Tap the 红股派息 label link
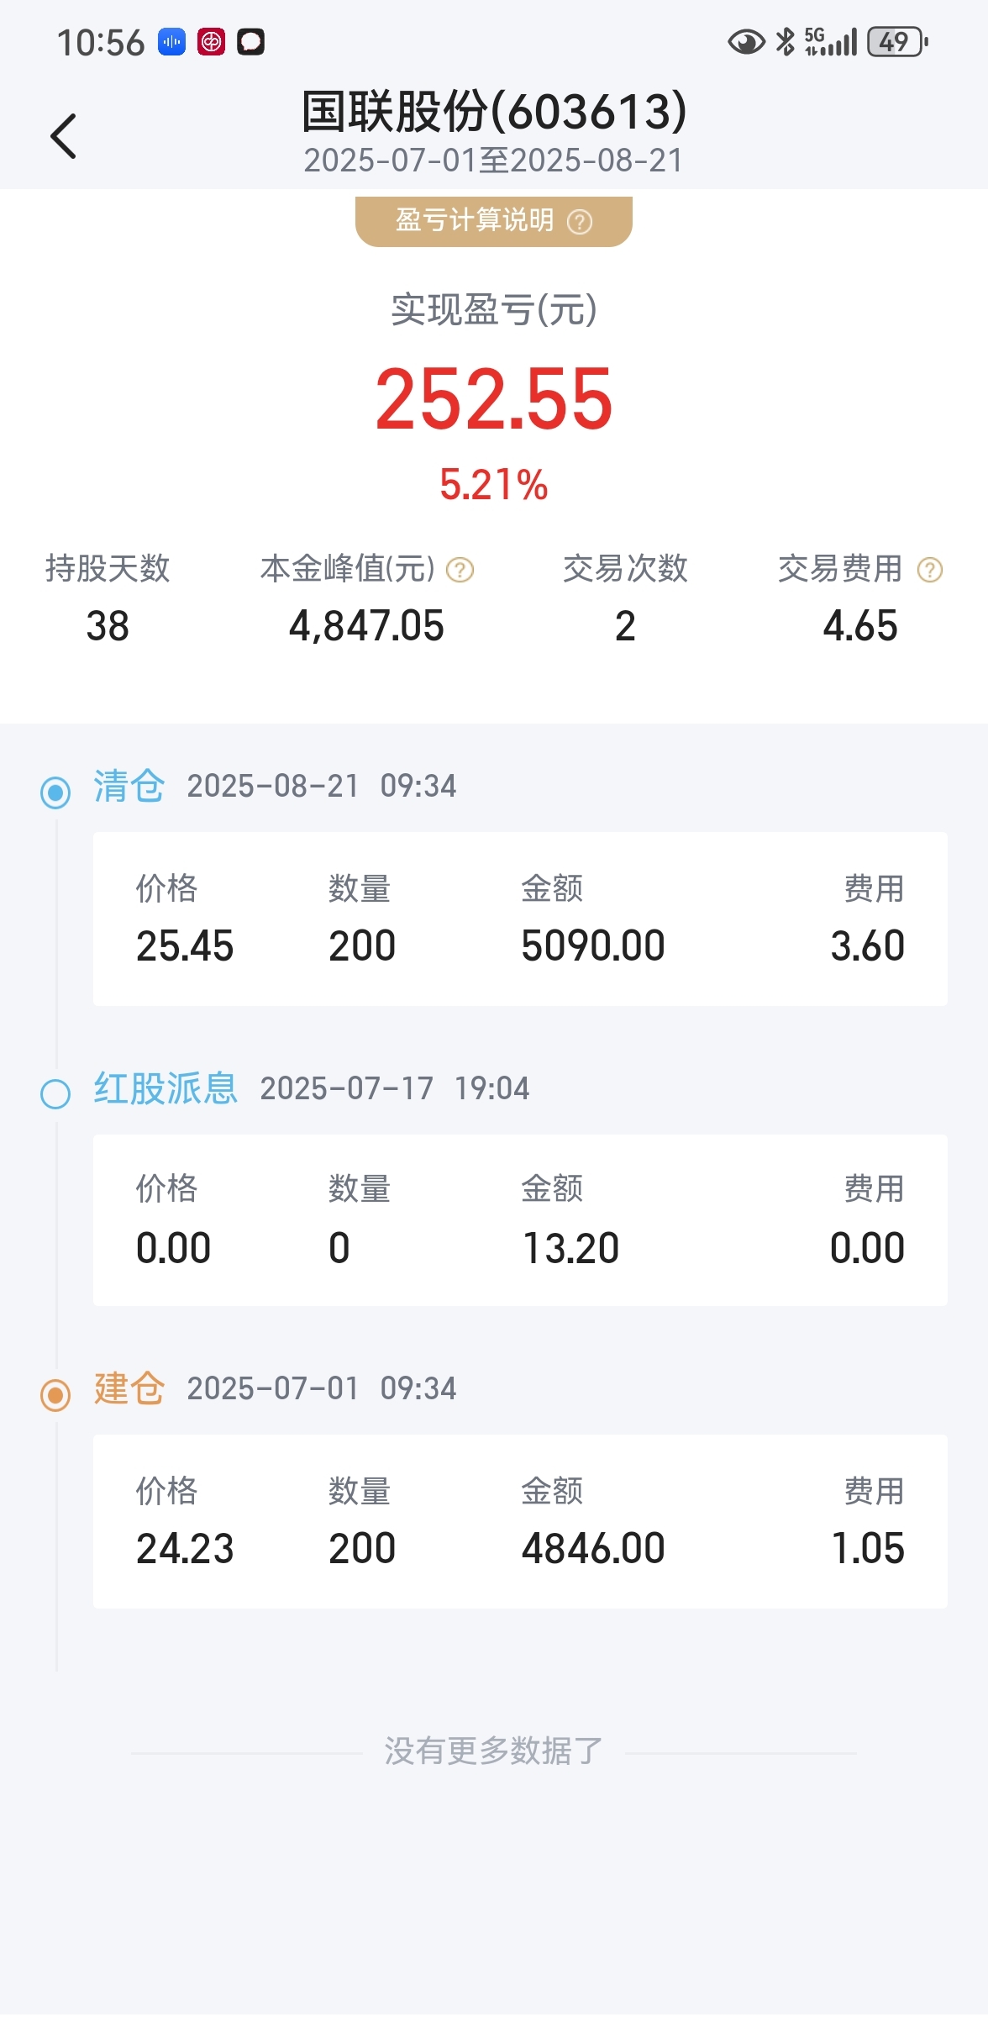Screen dimensions: 988x2017 click(166, 1088)
